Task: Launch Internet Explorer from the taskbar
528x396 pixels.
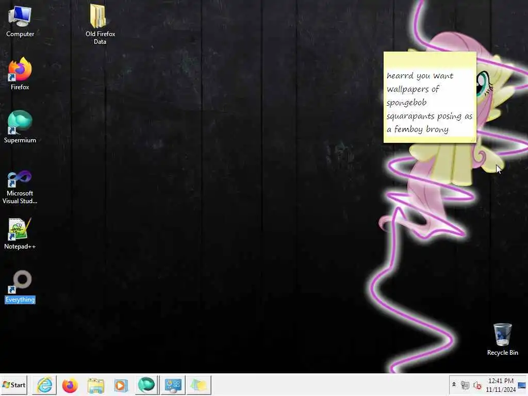Action: [x=44, y=385]
